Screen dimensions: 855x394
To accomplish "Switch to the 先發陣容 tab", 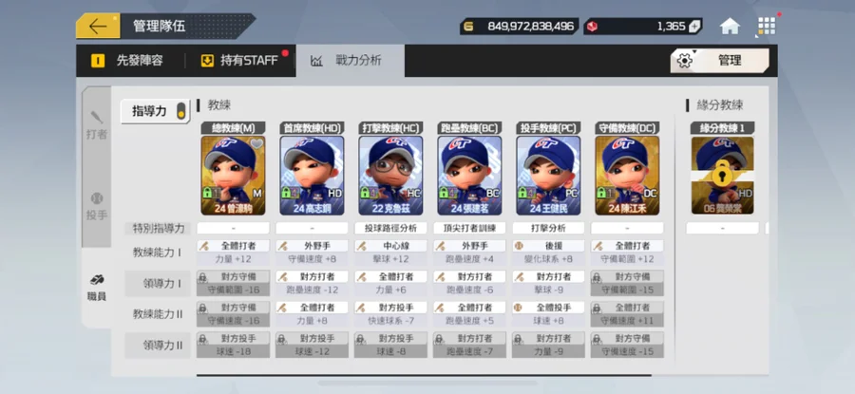I will [x=126, y=61].
